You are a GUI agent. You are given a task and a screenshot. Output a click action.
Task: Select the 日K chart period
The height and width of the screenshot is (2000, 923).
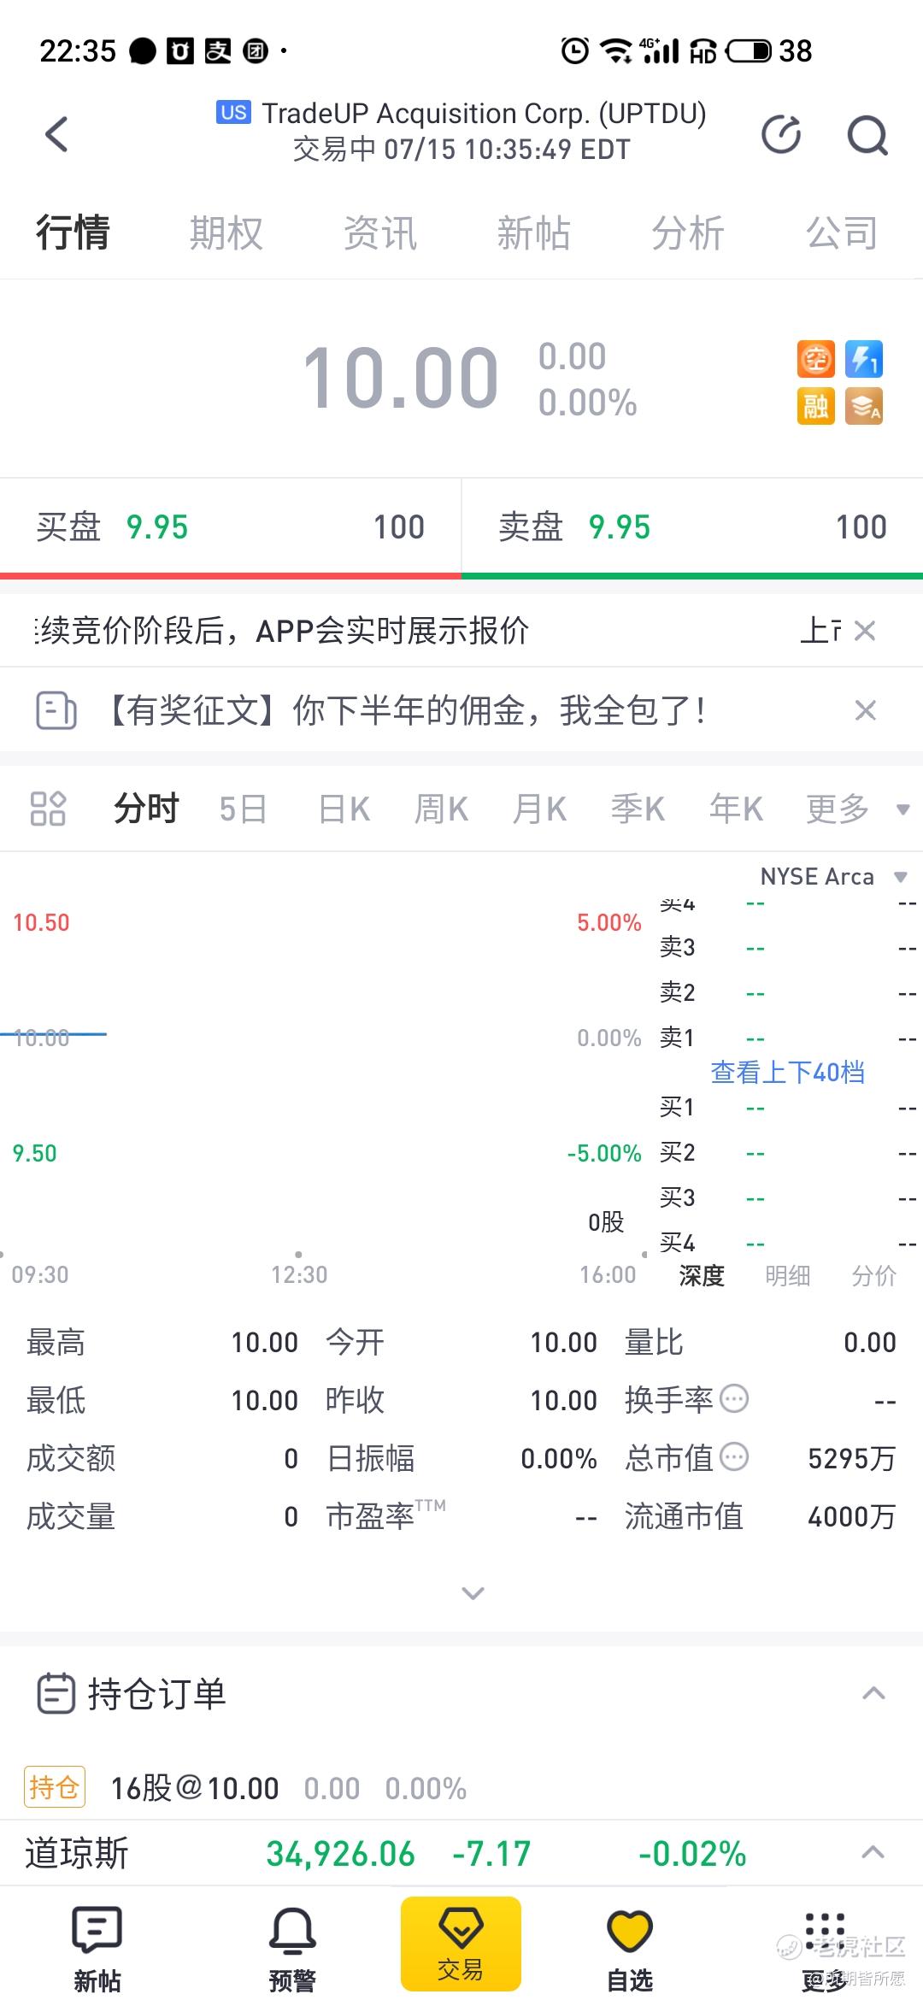(344, 809)
